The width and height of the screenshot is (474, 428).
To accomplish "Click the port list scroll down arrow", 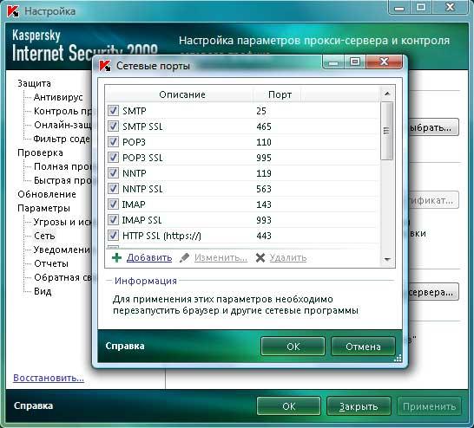I will coord(387,259).
